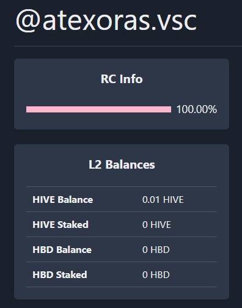Select the HBD Staked row label

pyautogui.click(x=60, y=274)
